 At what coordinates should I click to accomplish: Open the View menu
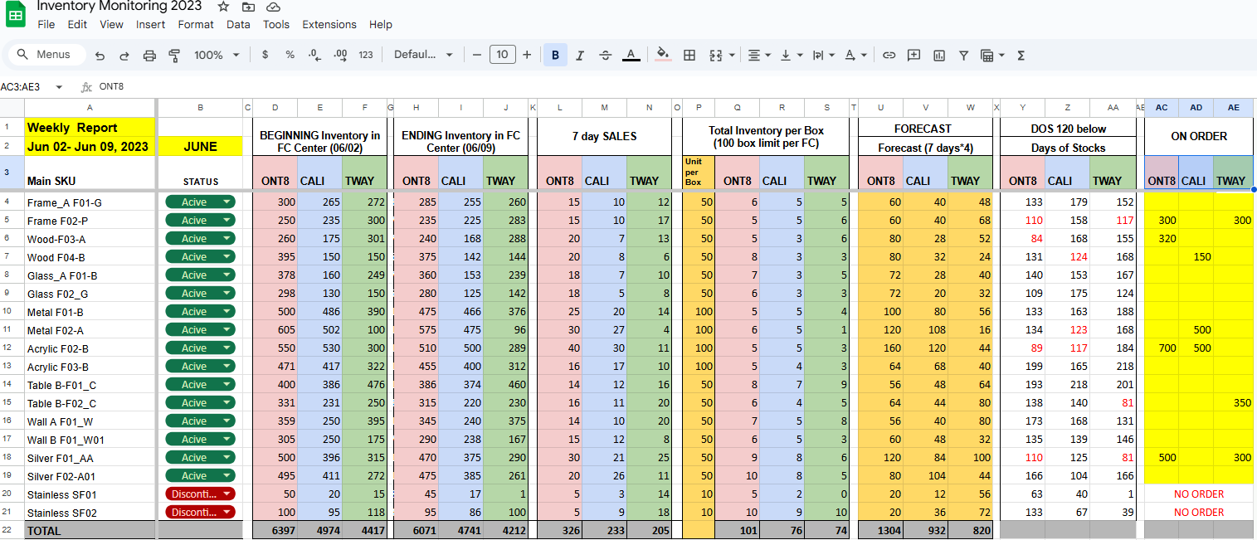click(x=111, y=25)
